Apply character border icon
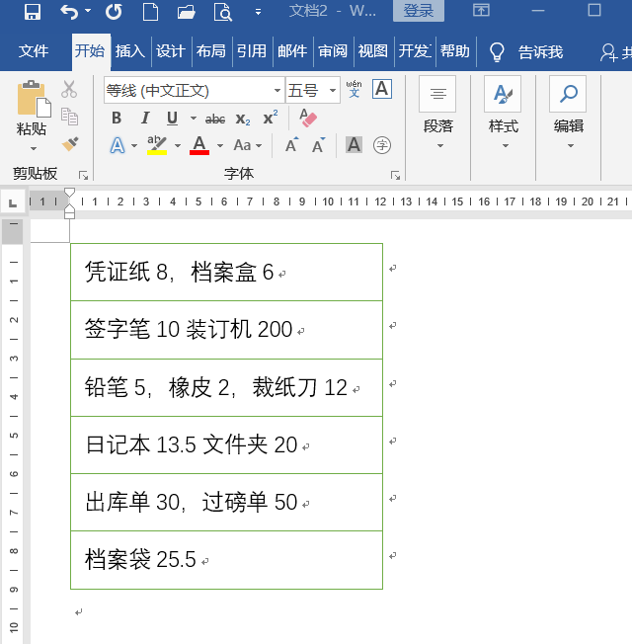Screen dimensions: 632x644 pos(382,89)
